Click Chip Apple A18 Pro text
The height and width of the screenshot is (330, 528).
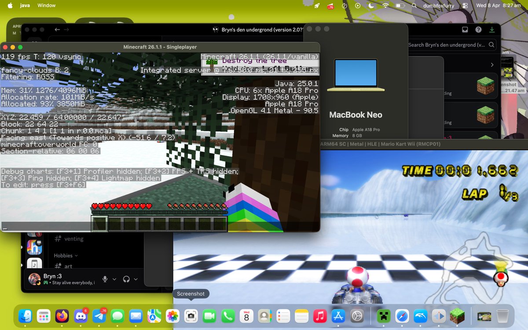pos(359,130)
